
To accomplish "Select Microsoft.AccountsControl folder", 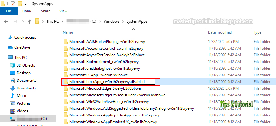I will 106,48.
